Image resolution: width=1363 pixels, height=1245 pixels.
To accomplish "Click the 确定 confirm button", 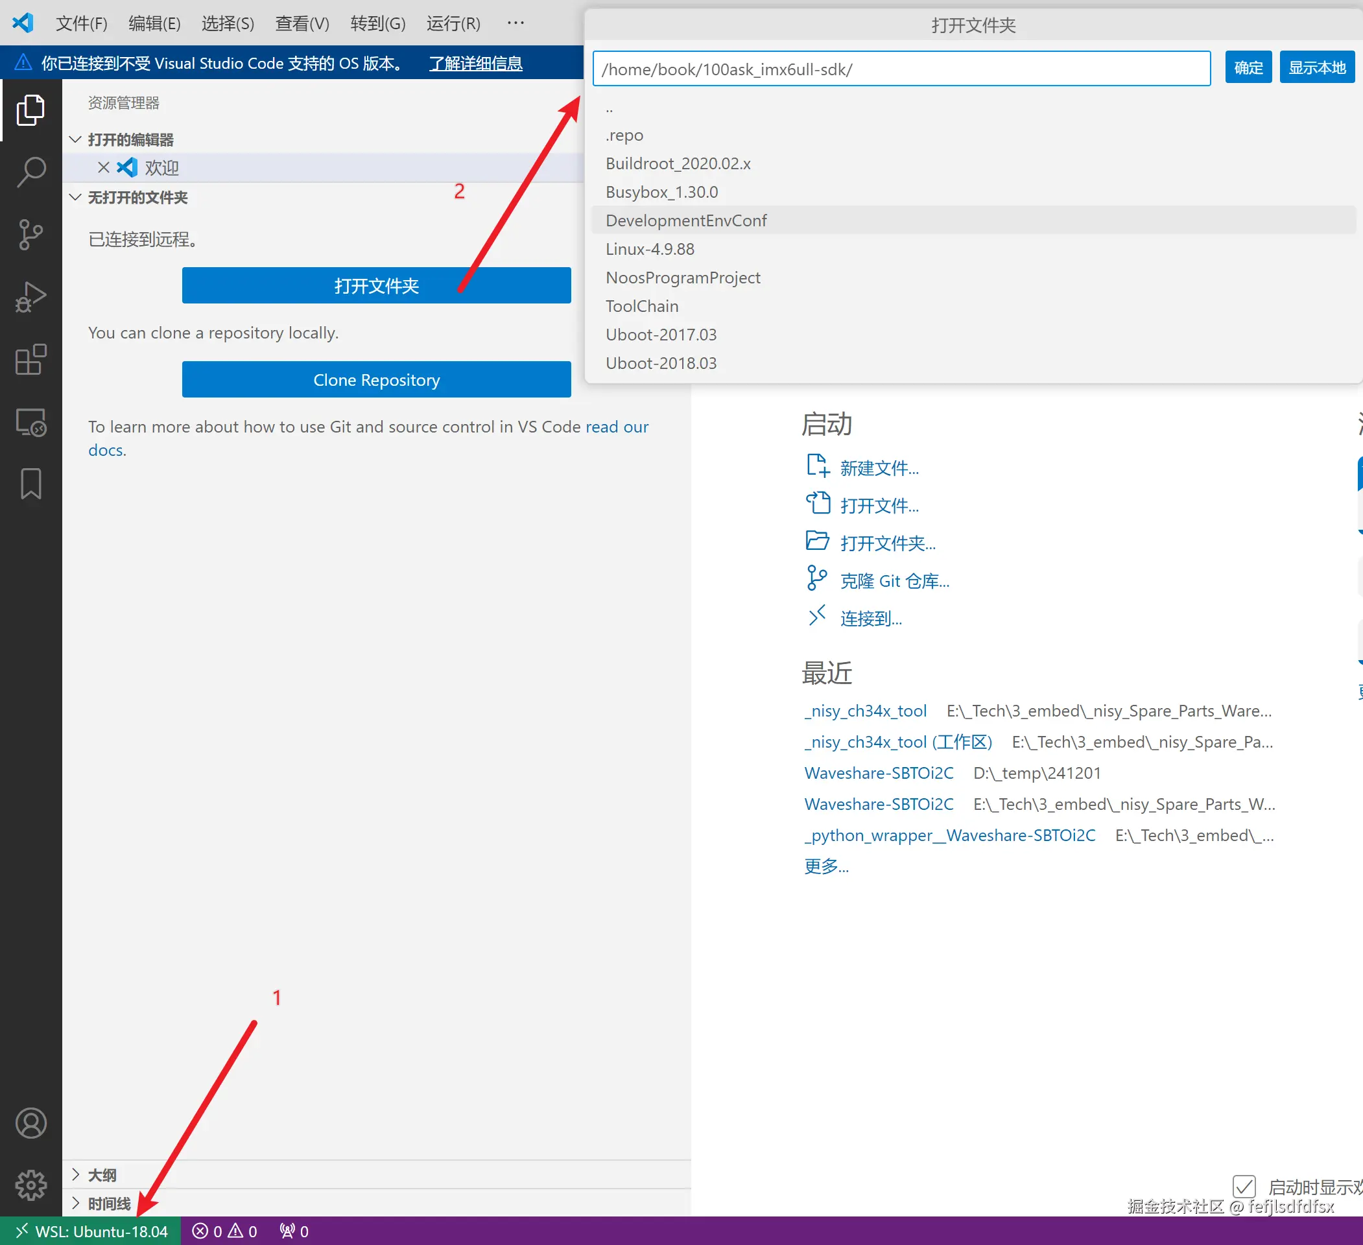I will [x=1248, y=67].
